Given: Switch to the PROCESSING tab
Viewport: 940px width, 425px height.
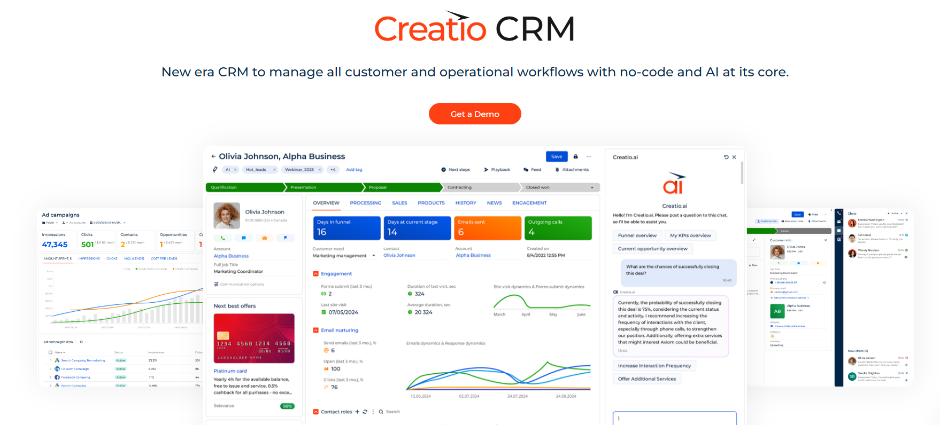Looking at the screenshot, I should [366, 203].
